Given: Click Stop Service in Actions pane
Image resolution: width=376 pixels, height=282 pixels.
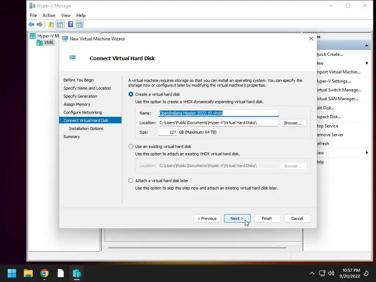Looking at the screenshot, I should pos(328,126).
